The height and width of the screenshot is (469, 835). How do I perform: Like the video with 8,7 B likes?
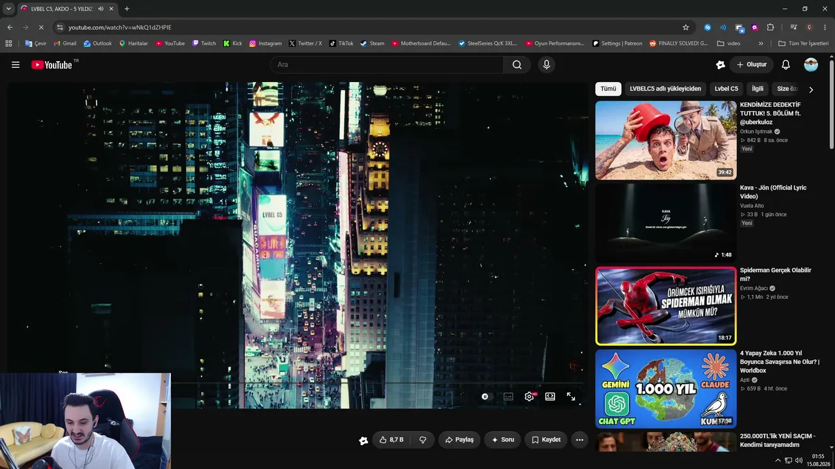pos(391,440)
